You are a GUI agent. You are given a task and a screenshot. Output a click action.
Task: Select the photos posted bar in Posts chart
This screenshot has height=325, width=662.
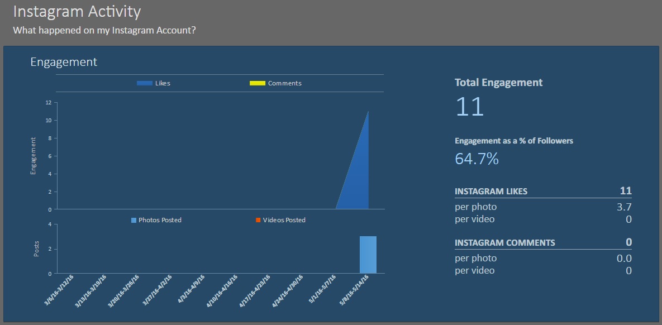368,255
